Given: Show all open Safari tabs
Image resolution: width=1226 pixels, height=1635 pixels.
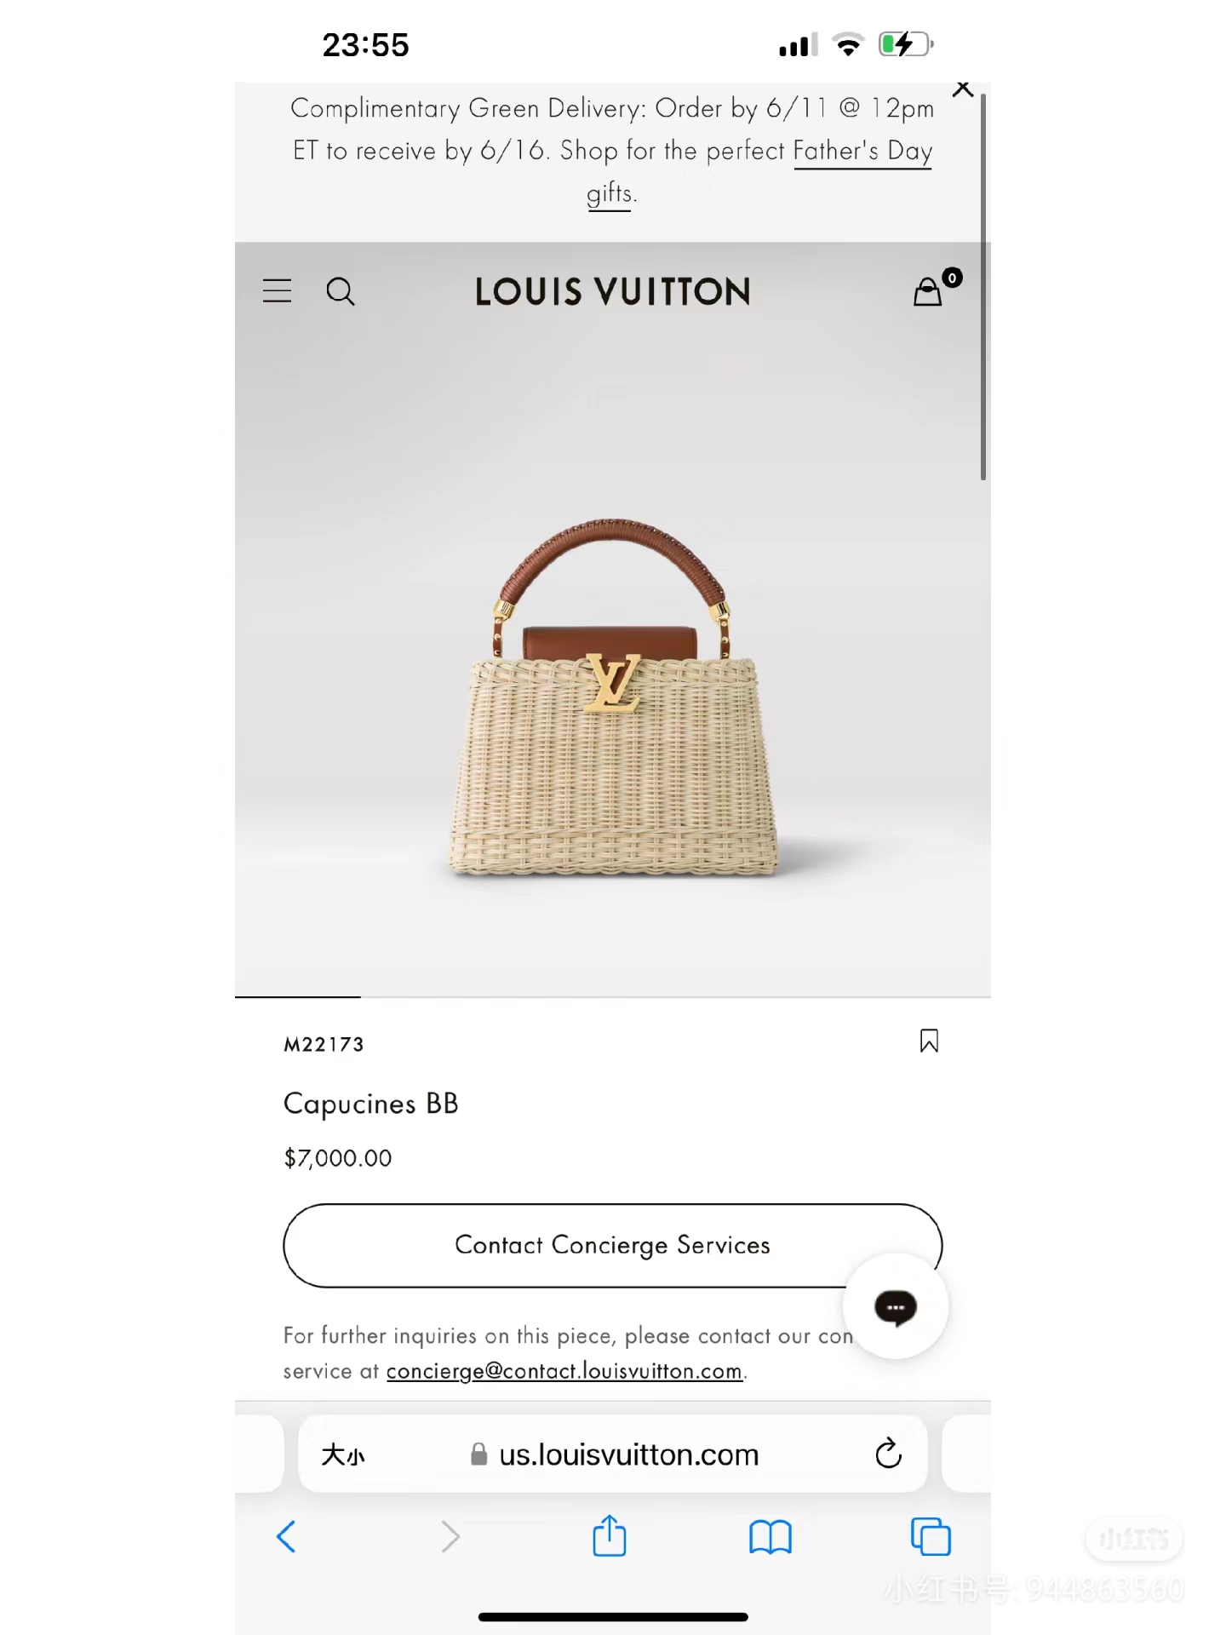Looking at the screenshot, I should point(931,1536).
